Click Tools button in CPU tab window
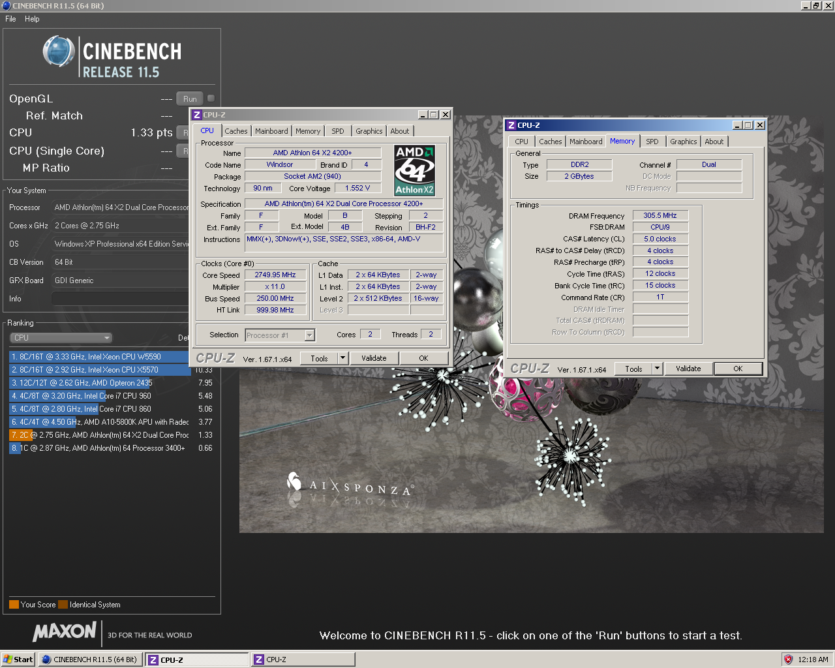This screenshot has height=668, width=835. [x=319, y=358]
